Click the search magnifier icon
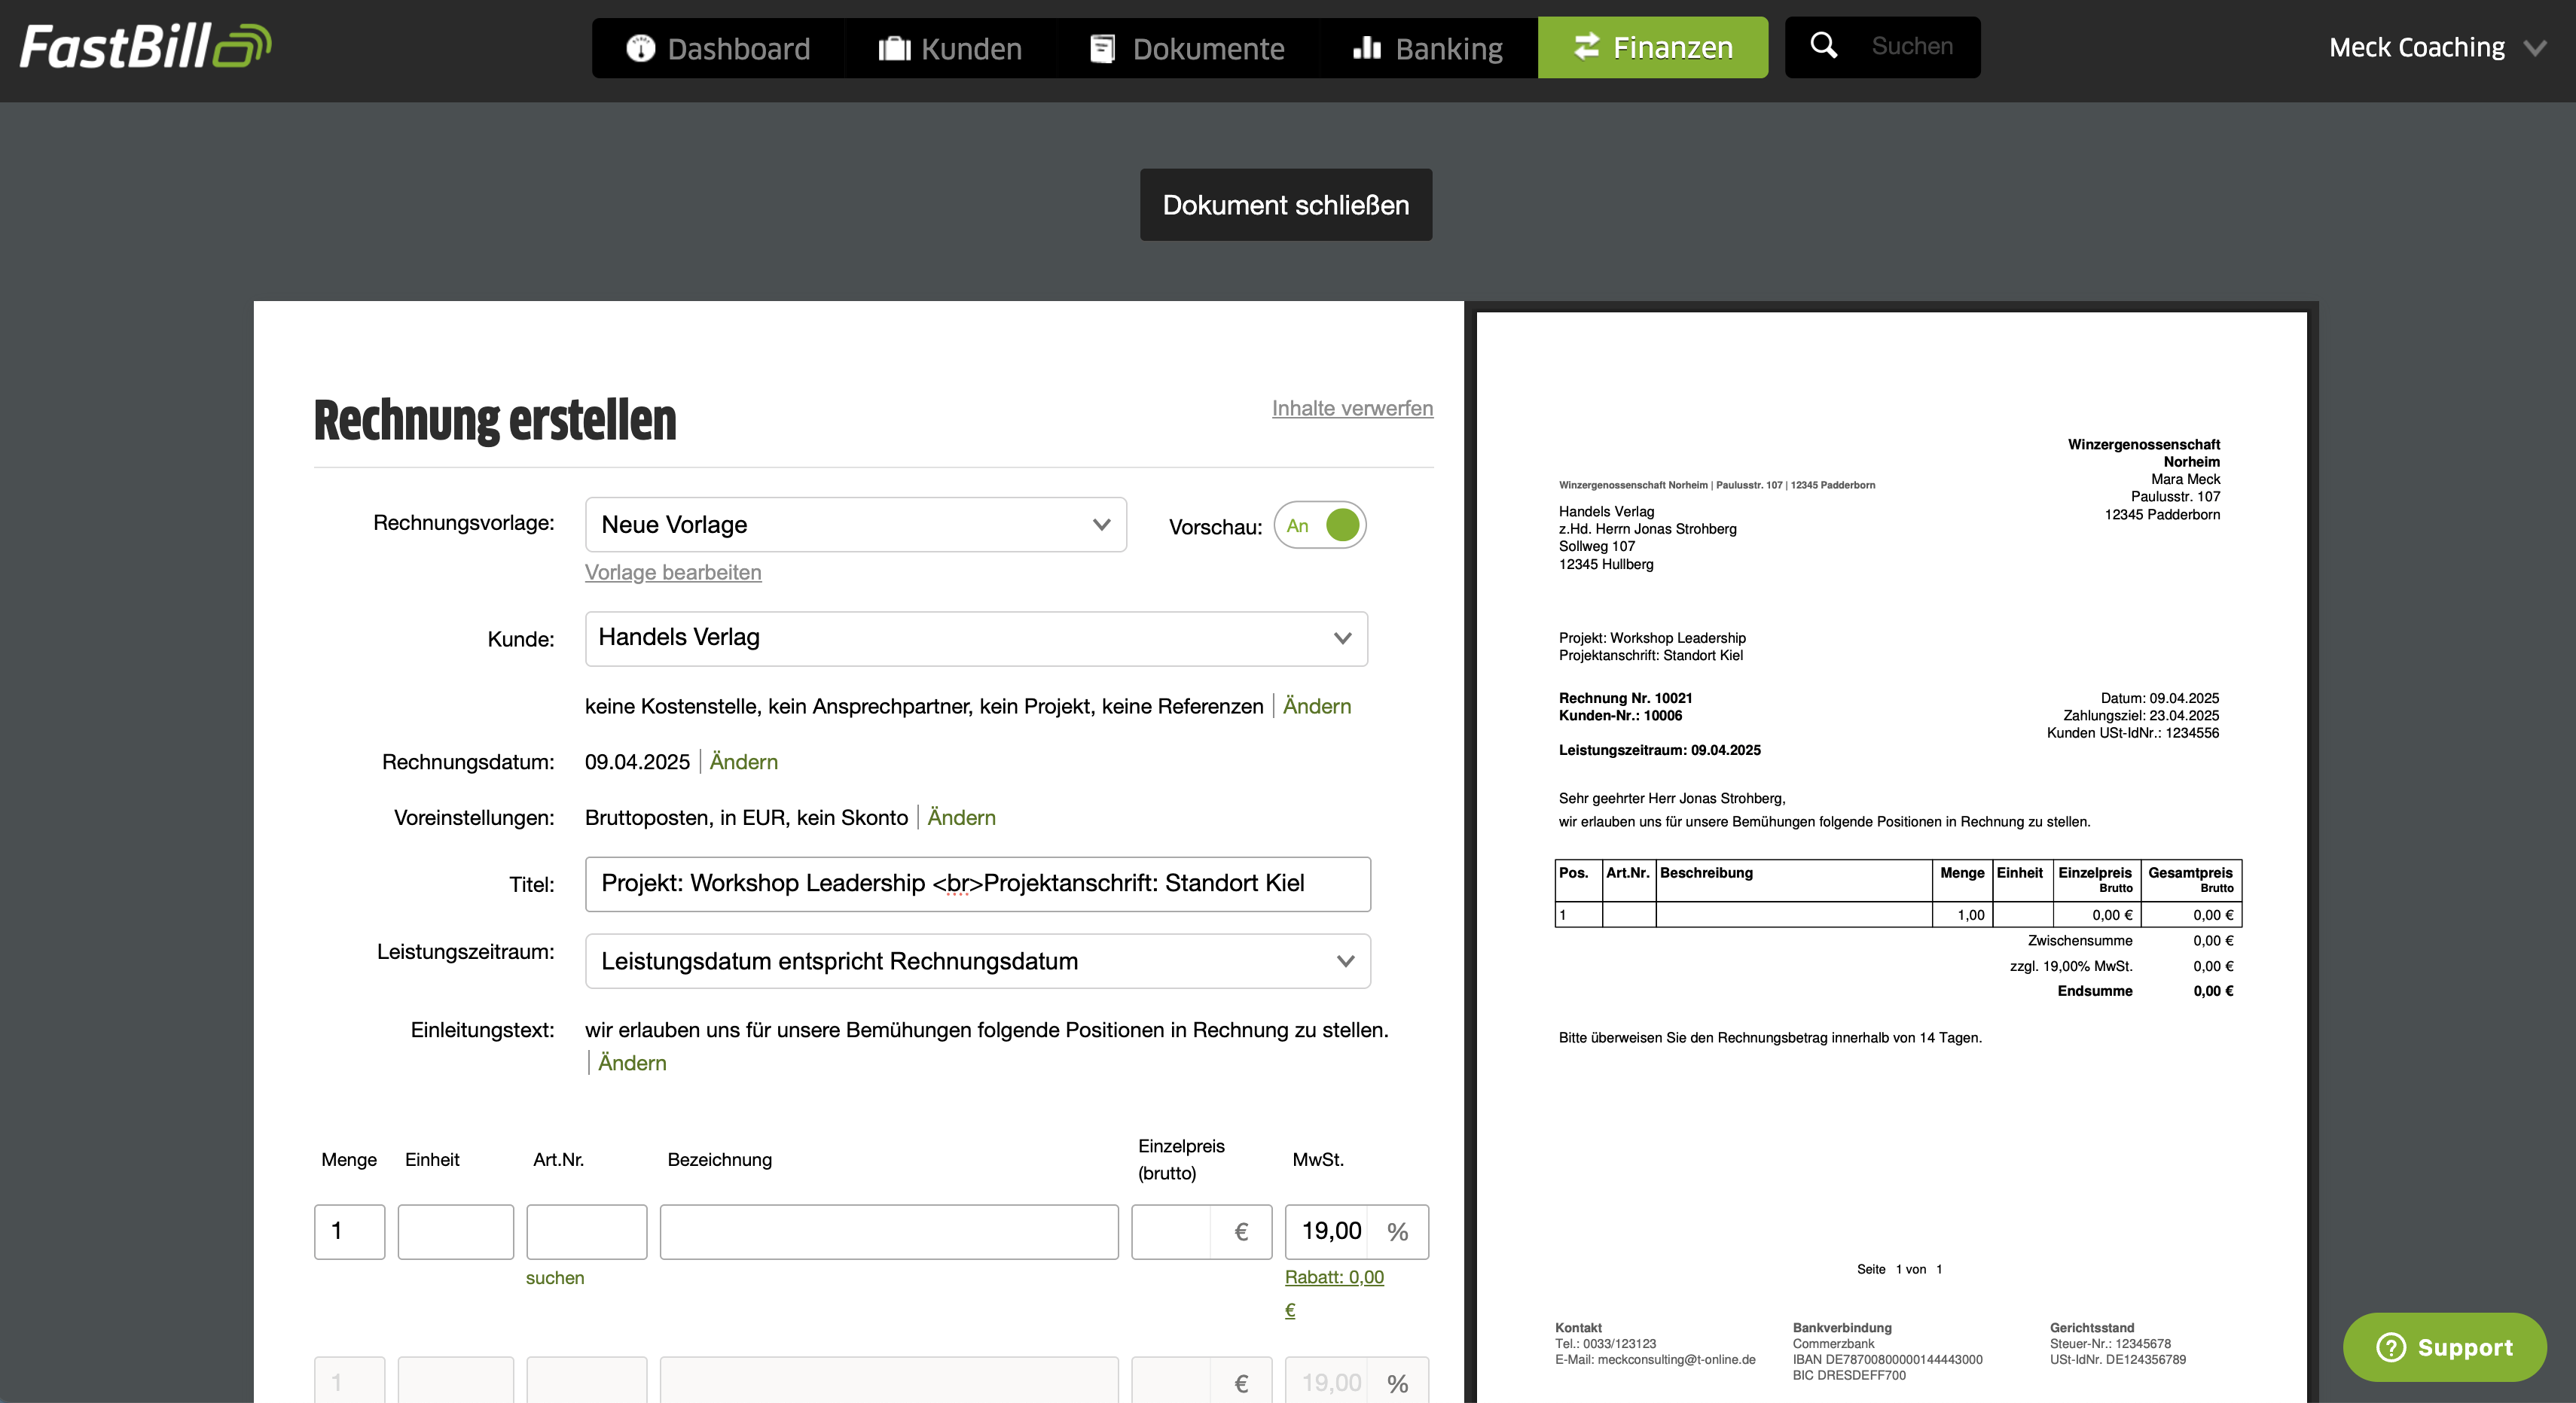This screenshot has width=2576, height=1403. pyautogui.click(x=1824, y=45)
